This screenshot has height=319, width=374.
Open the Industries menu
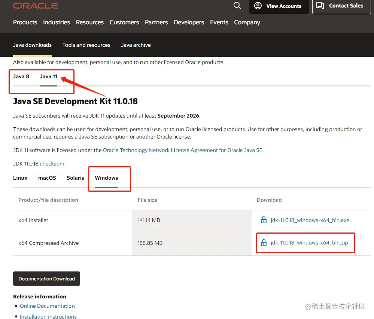pos(57,22)
